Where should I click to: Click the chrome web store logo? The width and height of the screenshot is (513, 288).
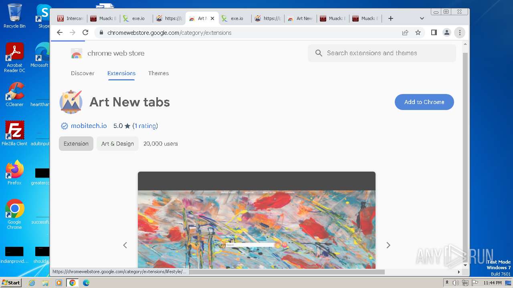point(107,53)
